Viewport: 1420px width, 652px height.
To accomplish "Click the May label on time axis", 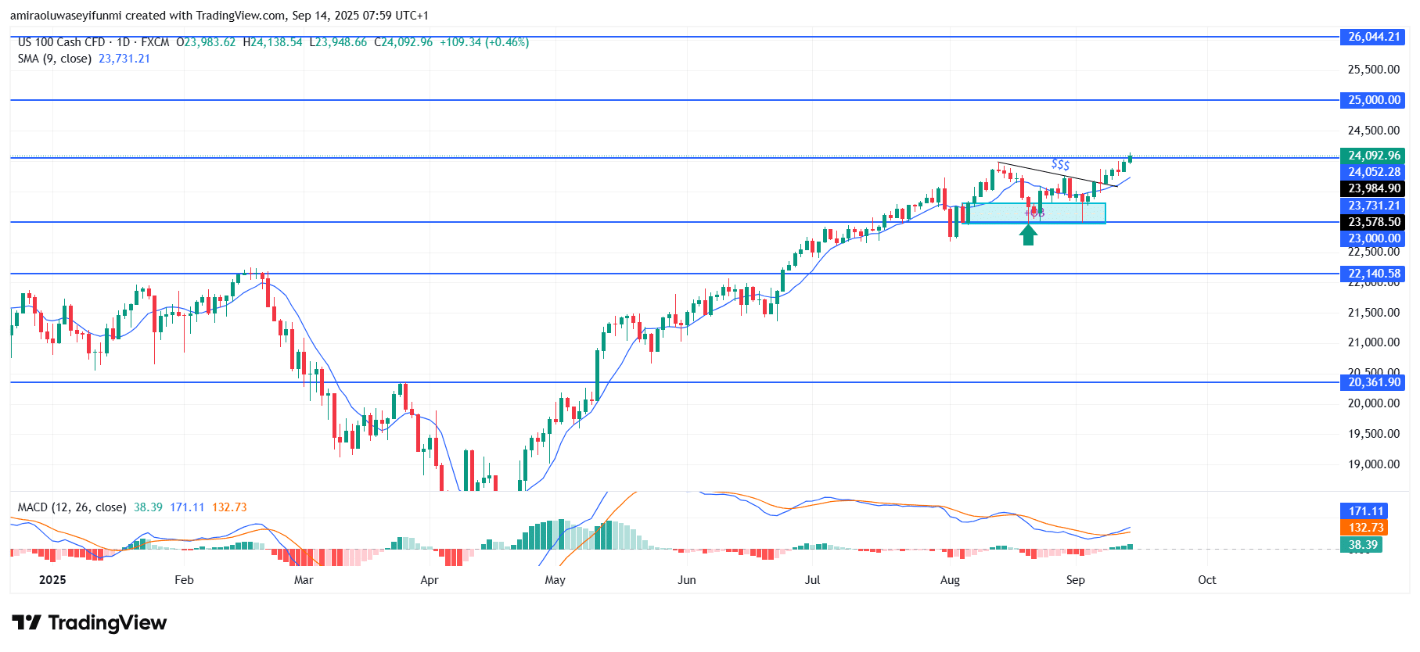I will click(555, 580).
